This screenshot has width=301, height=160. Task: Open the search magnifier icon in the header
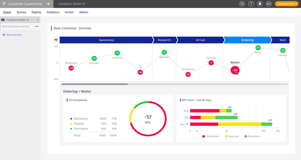[242, 4]
